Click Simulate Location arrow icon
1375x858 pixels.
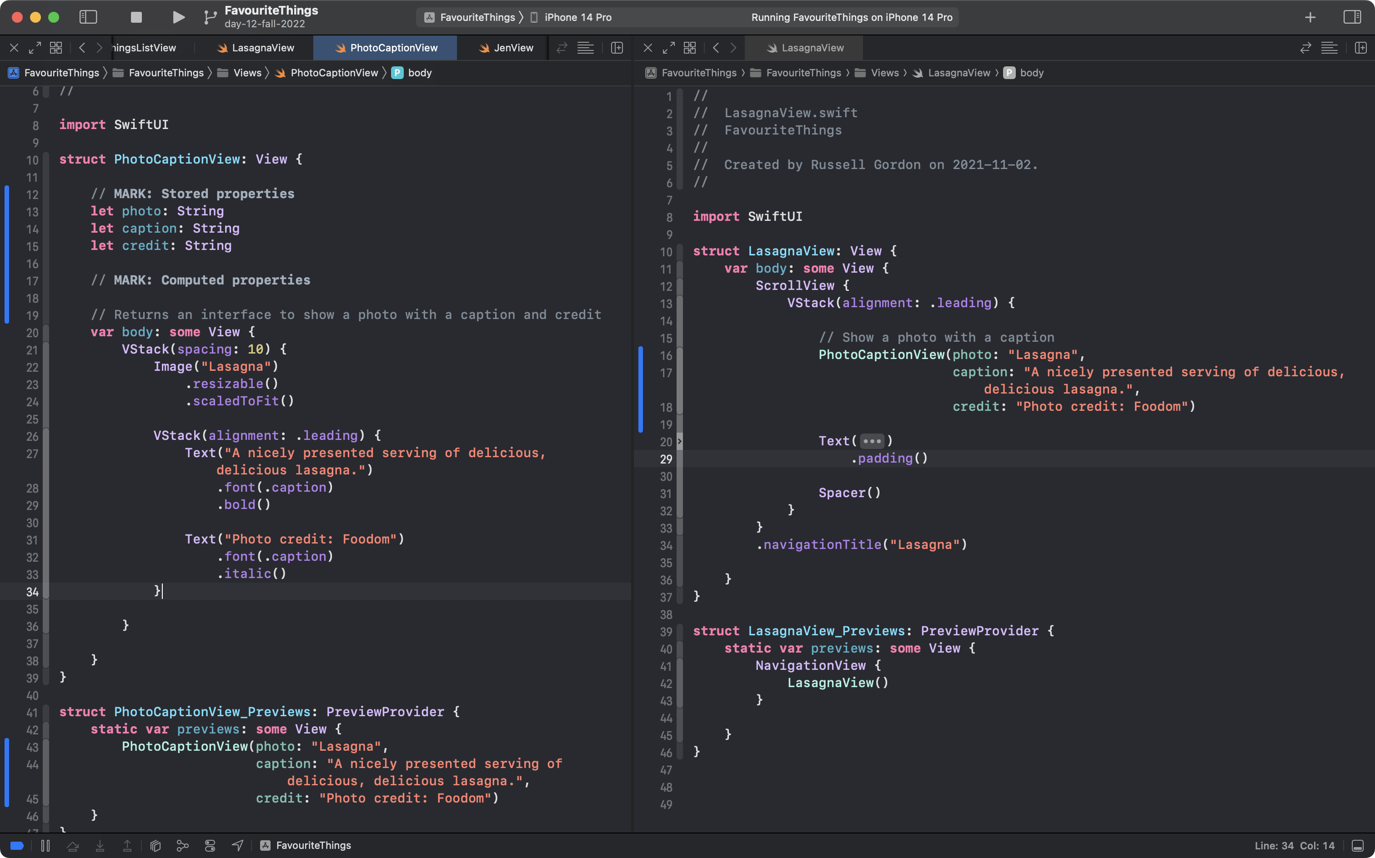[237, 846]
